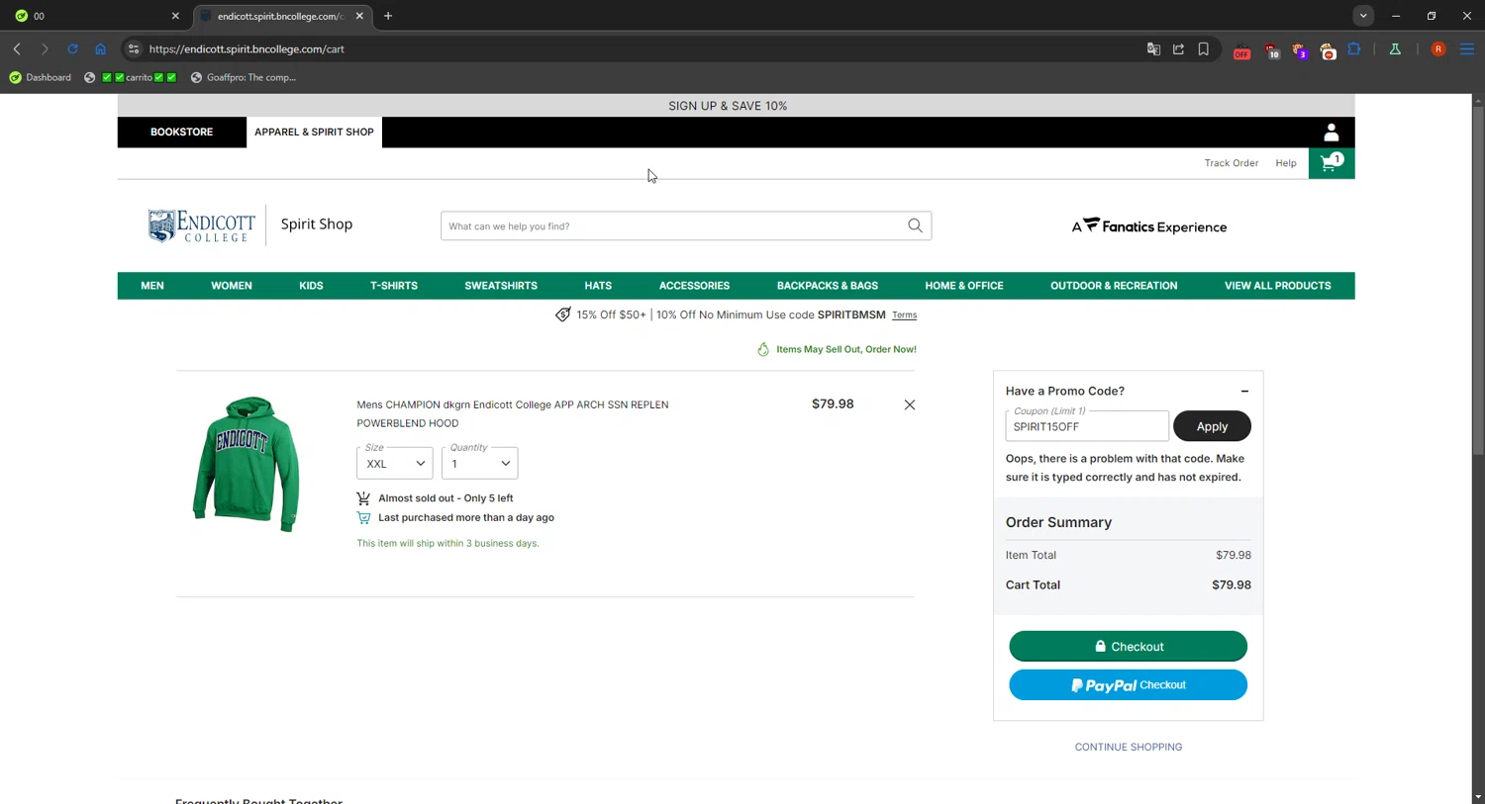Go to the browser home icon
The height and width of the screenshot is (804, 1485).
[x=100, y=48]
